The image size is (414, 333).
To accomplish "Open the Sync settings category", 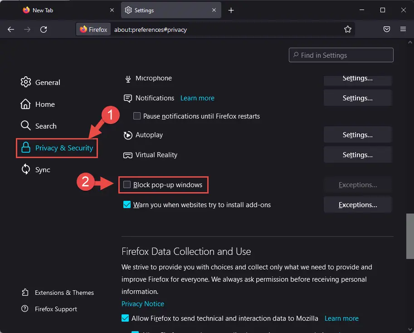I will click(35, 169).
